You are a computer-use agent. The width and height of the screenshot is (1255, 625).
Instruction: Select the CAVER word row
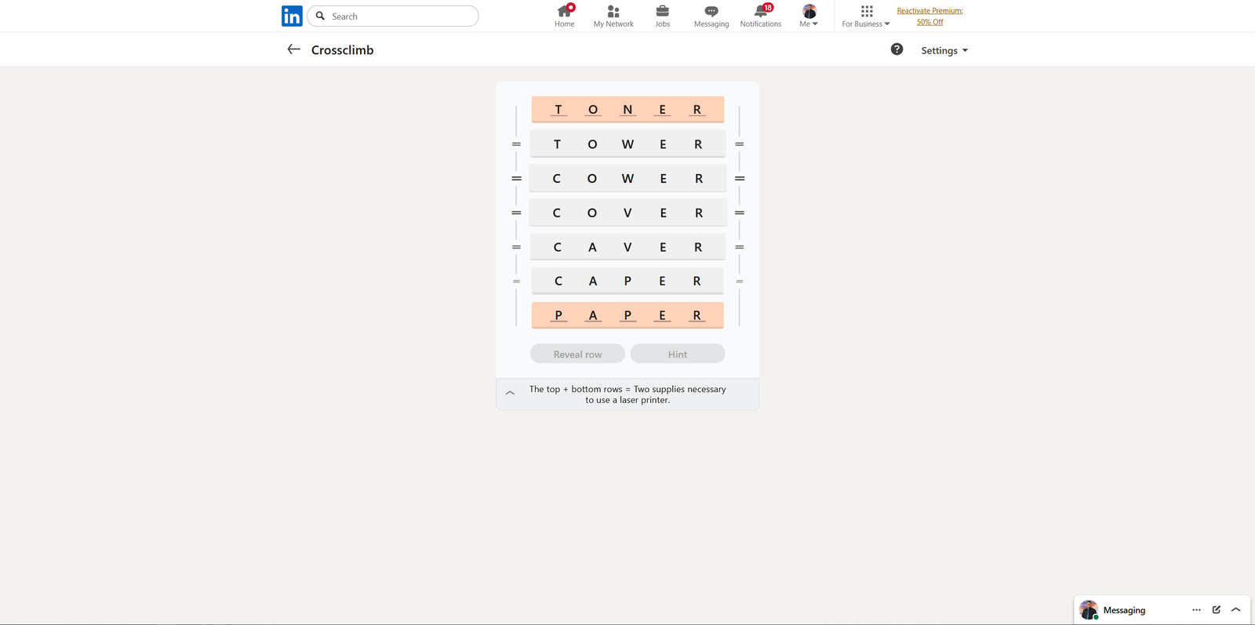coord(627,247)
